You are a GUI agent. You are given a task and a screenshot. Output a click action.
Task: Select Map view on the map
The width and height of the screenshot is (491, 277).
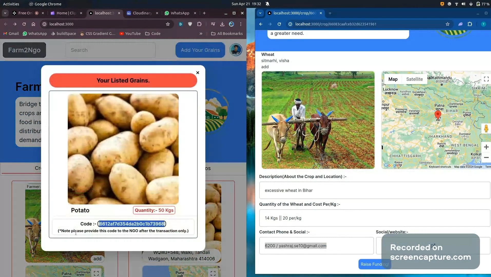click(393, 79)
